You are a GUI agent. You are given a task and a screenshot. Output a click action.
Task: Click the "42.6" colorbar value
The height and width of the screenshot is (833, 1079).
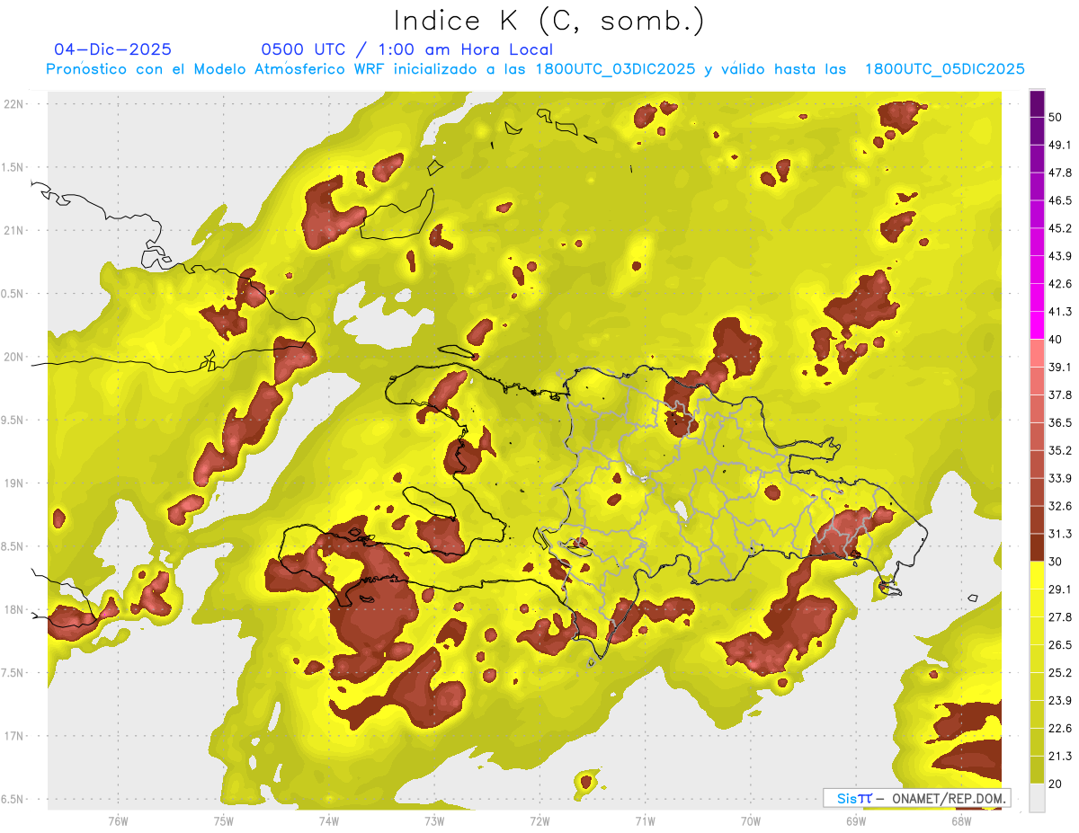click(x=1060, y=284)
